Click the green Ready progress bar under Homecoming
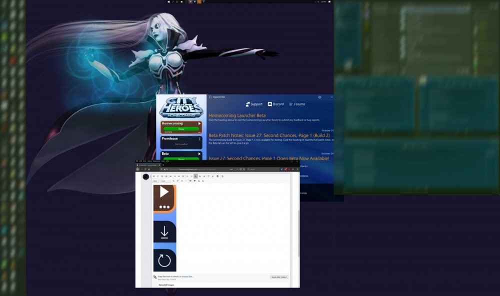Image resolution: width=500 pixels, height=296 pixels. pyautogui.click(x=181, y=128)
